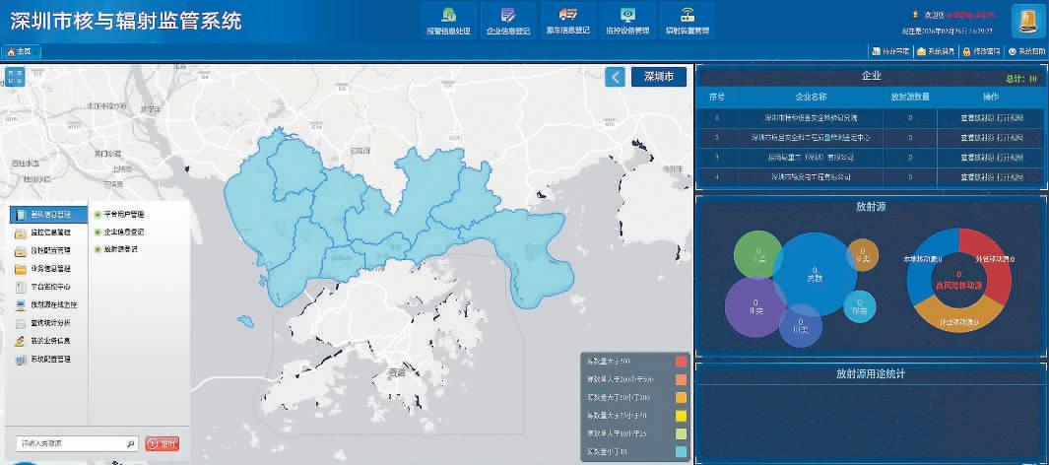
Task: Expand the highlighted 基础信息管理 menu item
Action: (49, 213)
